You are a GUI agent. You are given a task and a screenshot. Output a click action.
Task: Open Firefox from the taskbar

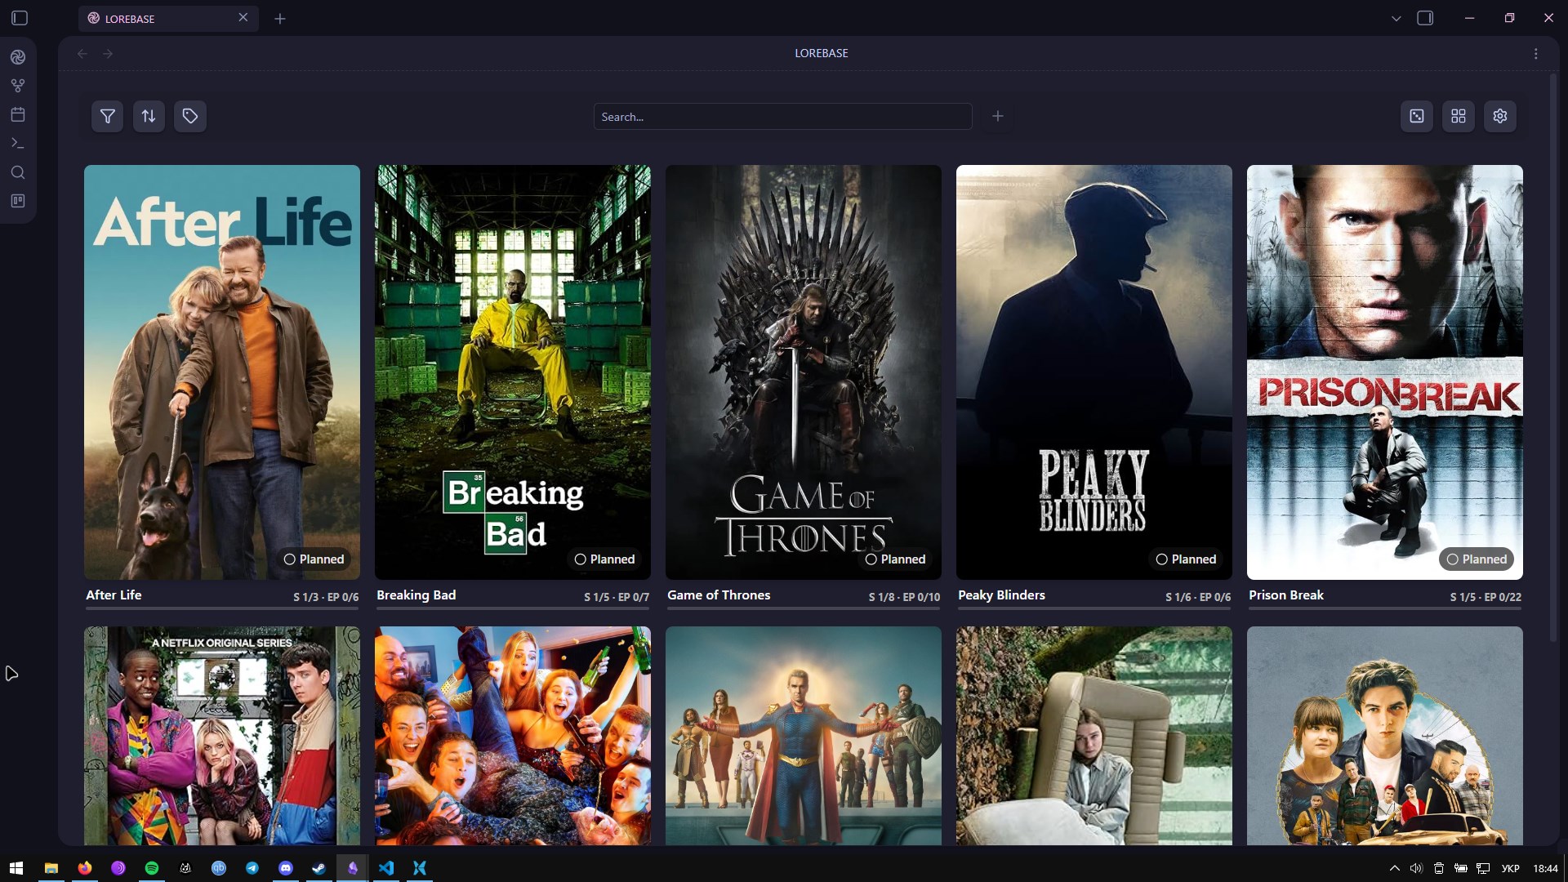(85, 868)
